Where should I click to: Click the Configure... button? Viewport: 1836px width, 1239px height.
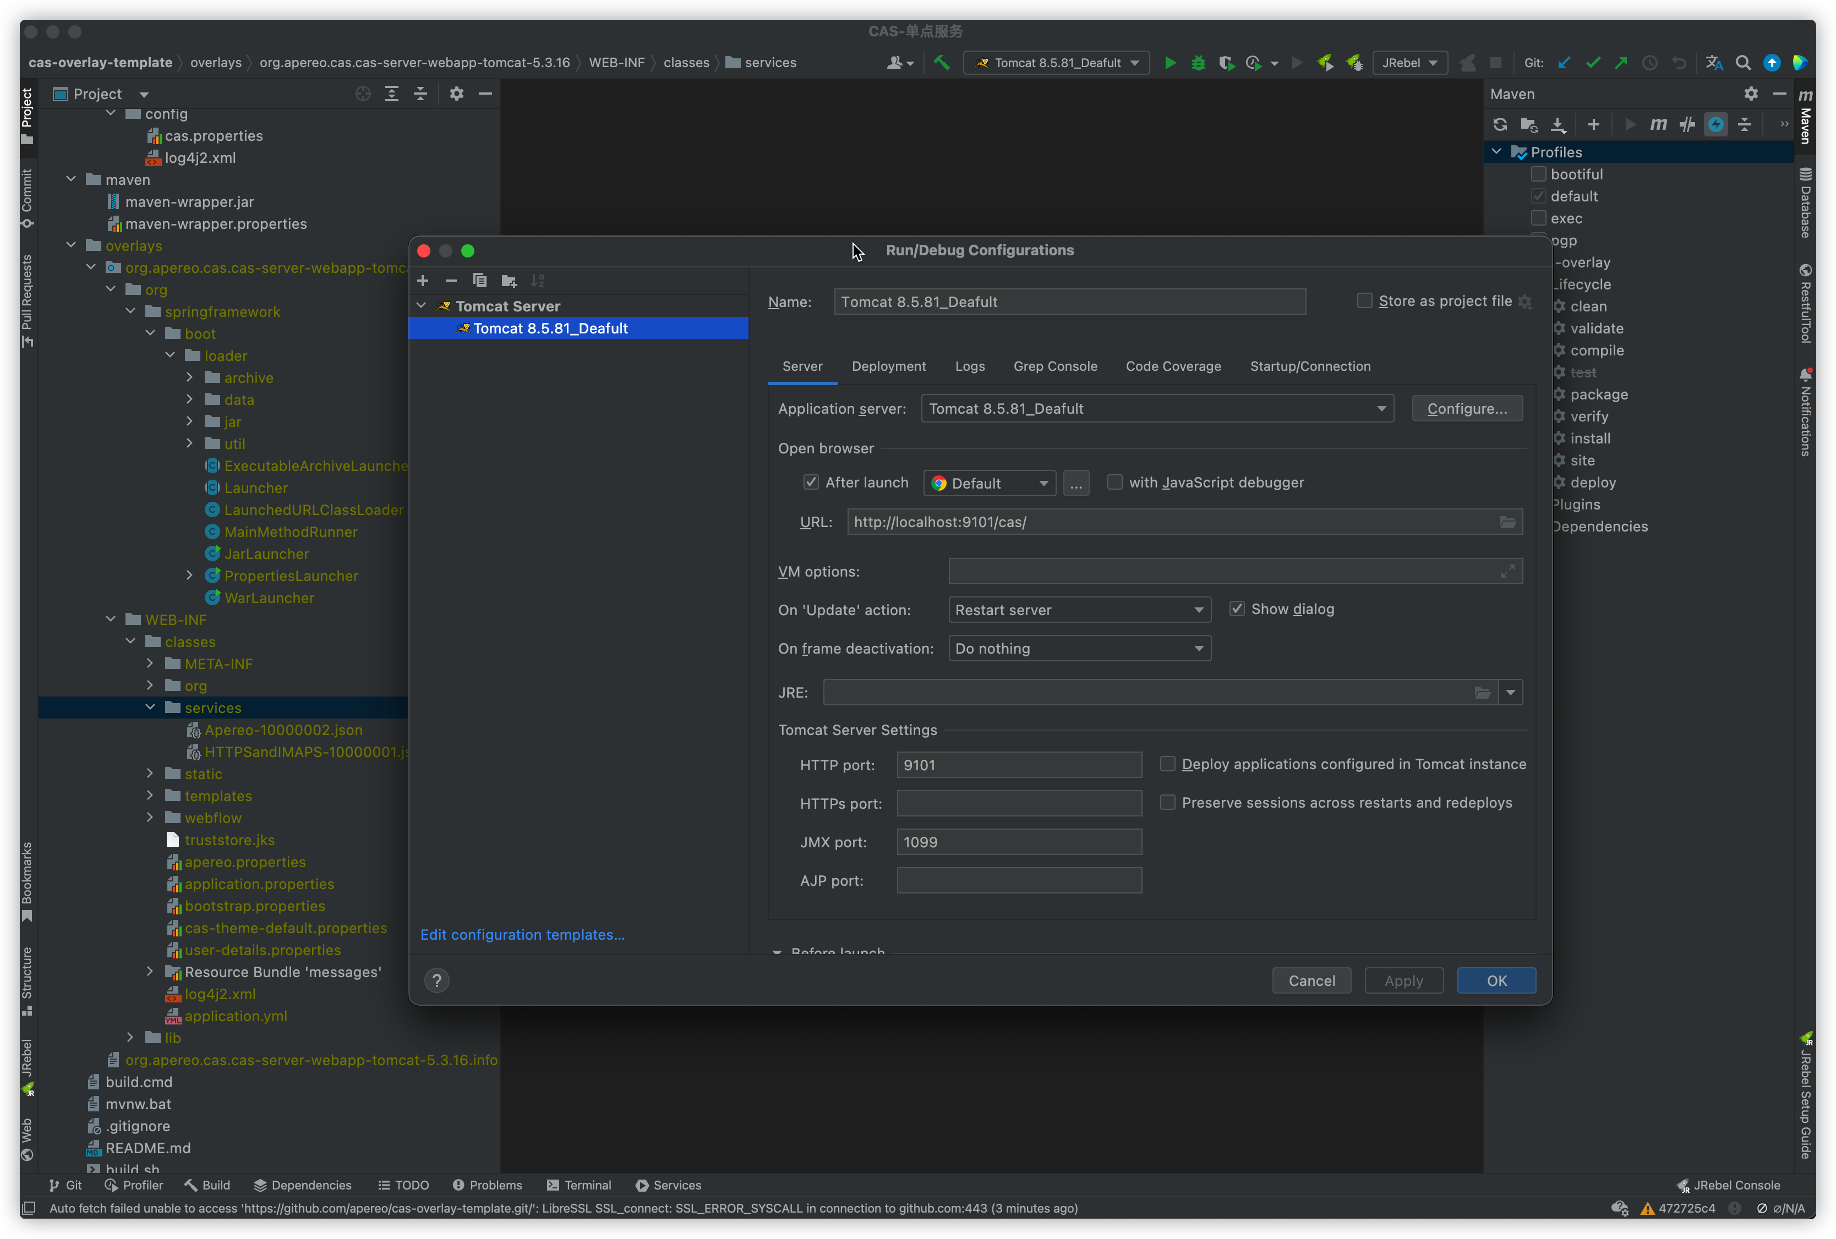(x=1467, y=408)
